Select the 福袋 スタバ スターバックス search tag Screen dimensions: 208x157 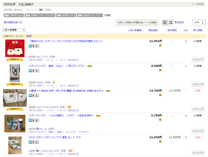coord(40,15)
